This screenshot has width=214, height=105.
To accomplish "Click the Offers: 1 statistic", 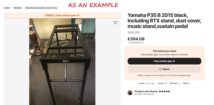I will coord(186,83).
